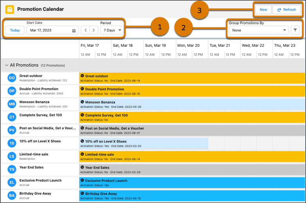Click the (12 Promotions) count text
Image resolution: width=306 pixels, height=203 pixels.
pos(53,65)
